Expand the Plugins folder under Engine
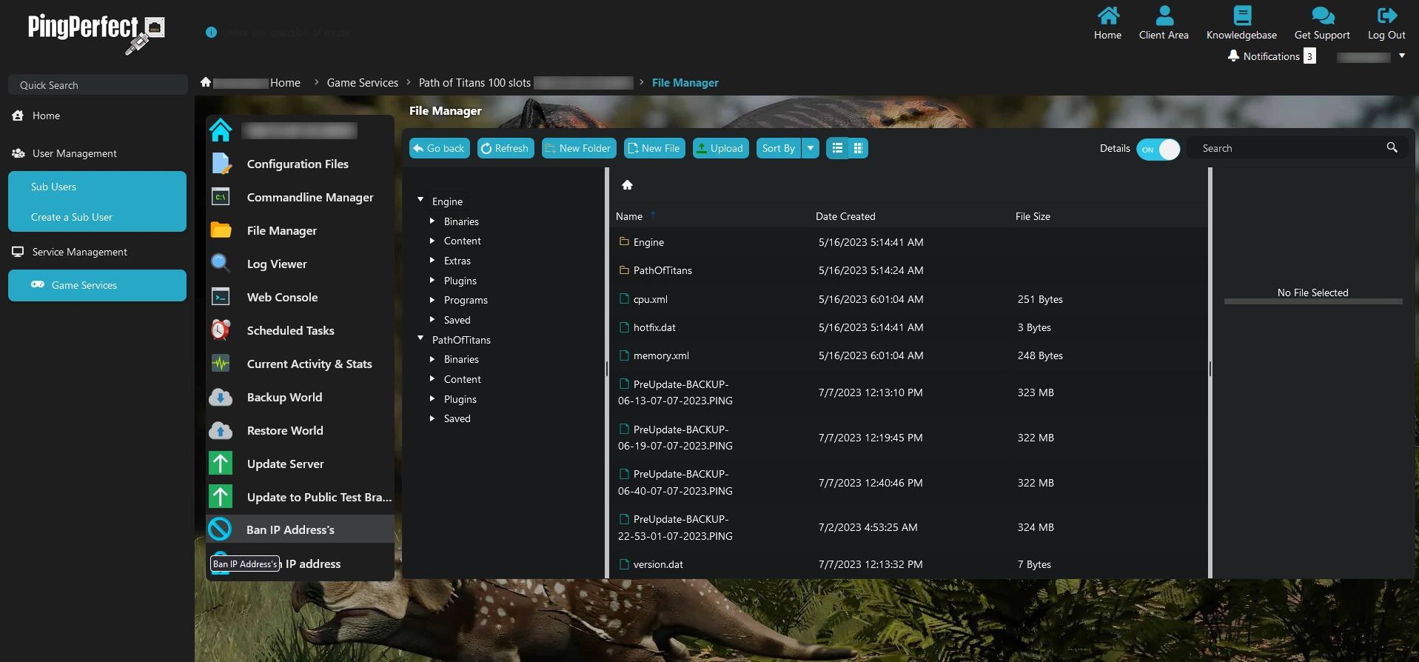Viewport: 1419px width, 662px height. (x=432, y=281)
